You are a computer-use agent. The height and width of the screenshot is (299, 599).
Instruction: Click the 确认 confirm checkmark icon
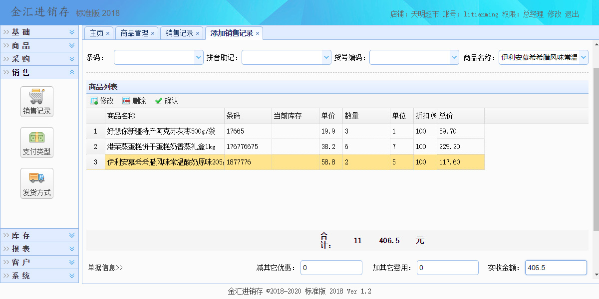(x=159, y=101)
